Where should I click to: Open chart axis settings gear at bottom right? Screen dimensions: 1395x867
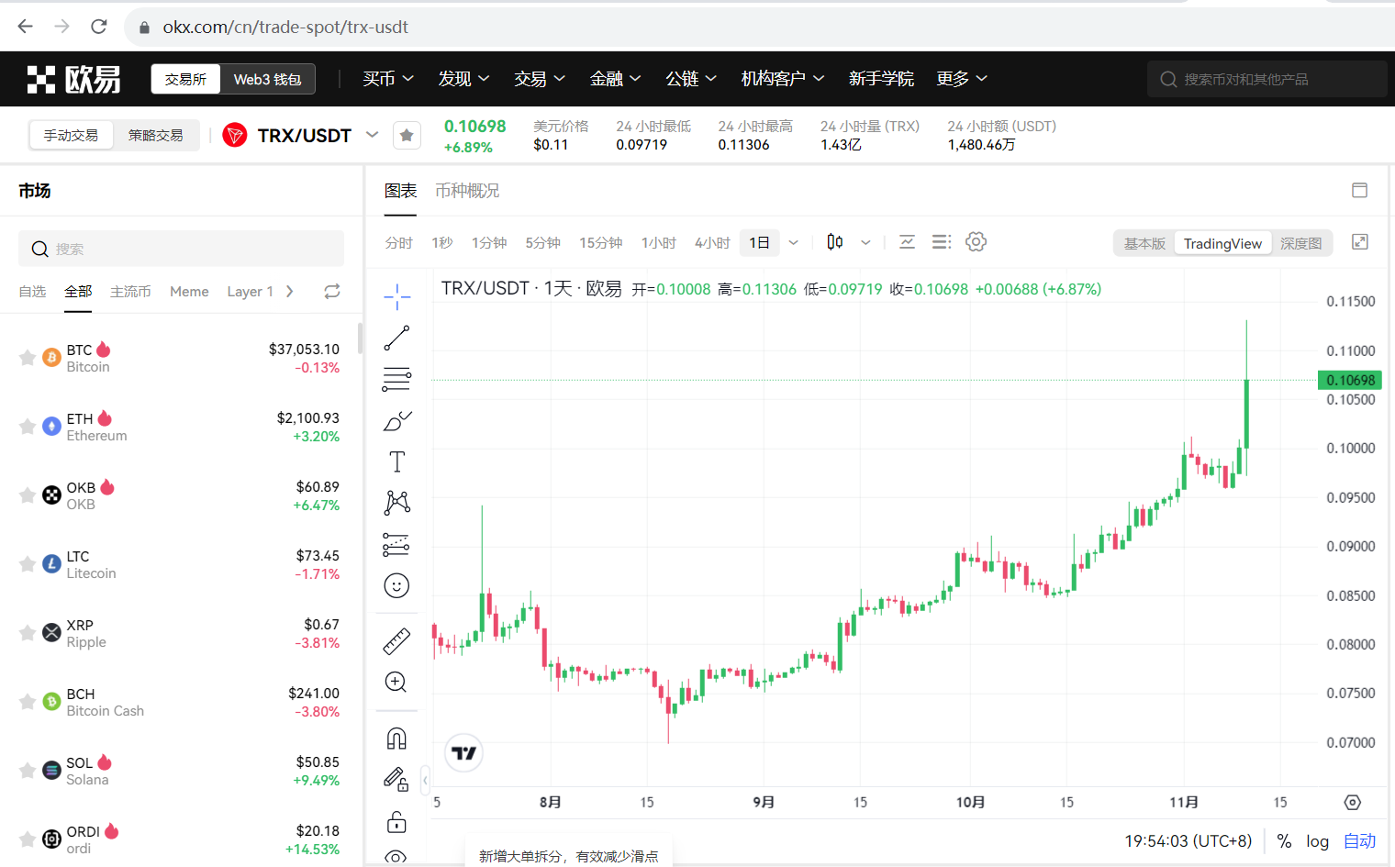(x=1353, y=802)
